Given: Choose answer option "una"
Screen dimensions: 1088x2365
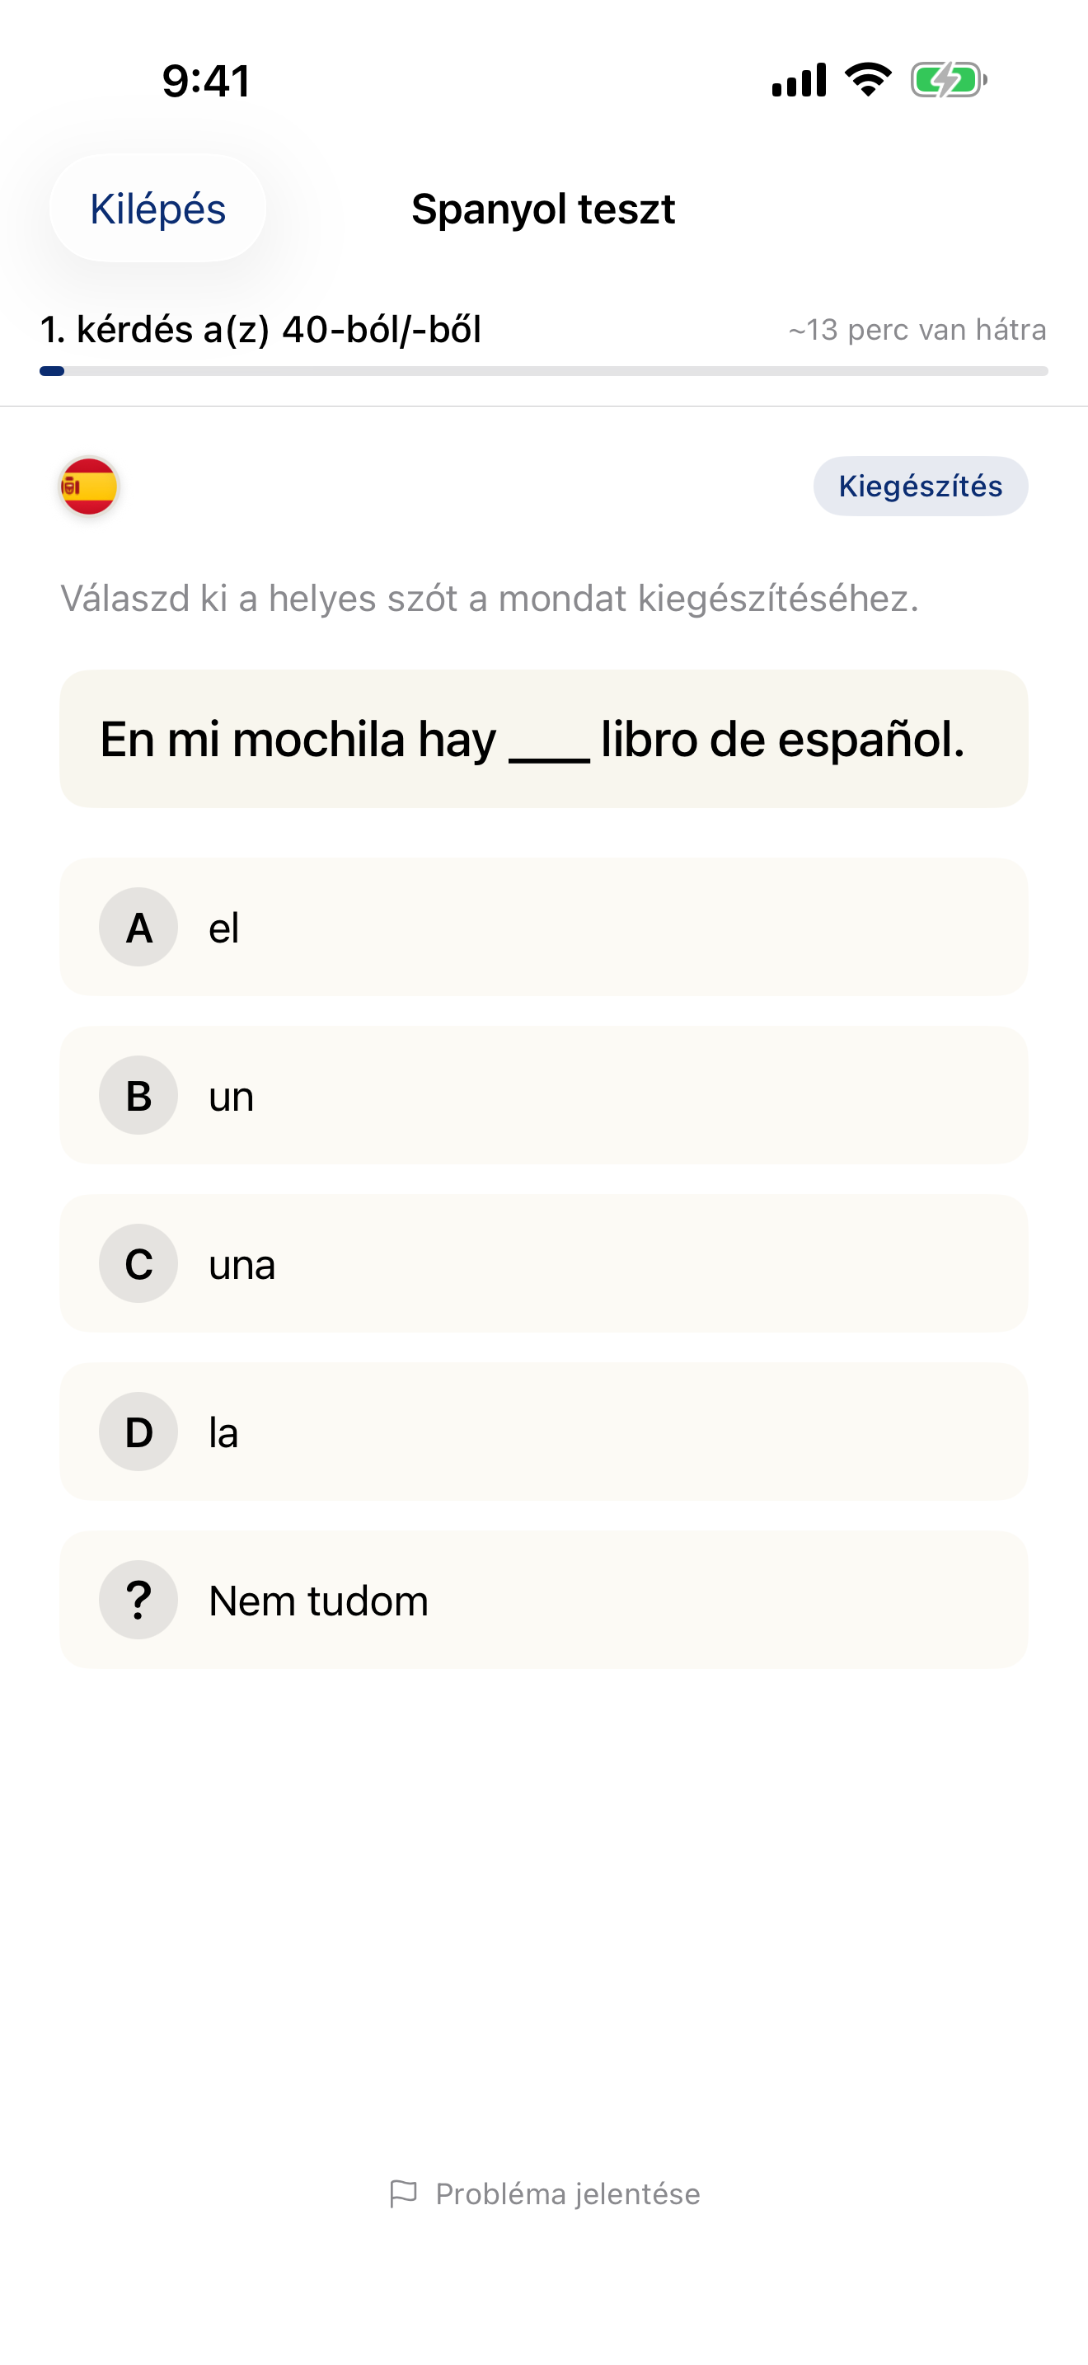Looking at the screenshot, I should [543, 1263].
